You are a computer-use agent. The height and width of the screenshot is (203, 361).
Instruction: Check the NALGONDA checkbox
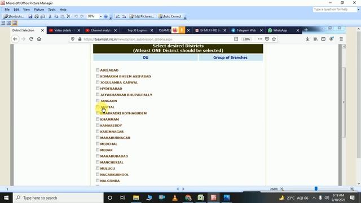pyautogui.click(x=98, y=180)
